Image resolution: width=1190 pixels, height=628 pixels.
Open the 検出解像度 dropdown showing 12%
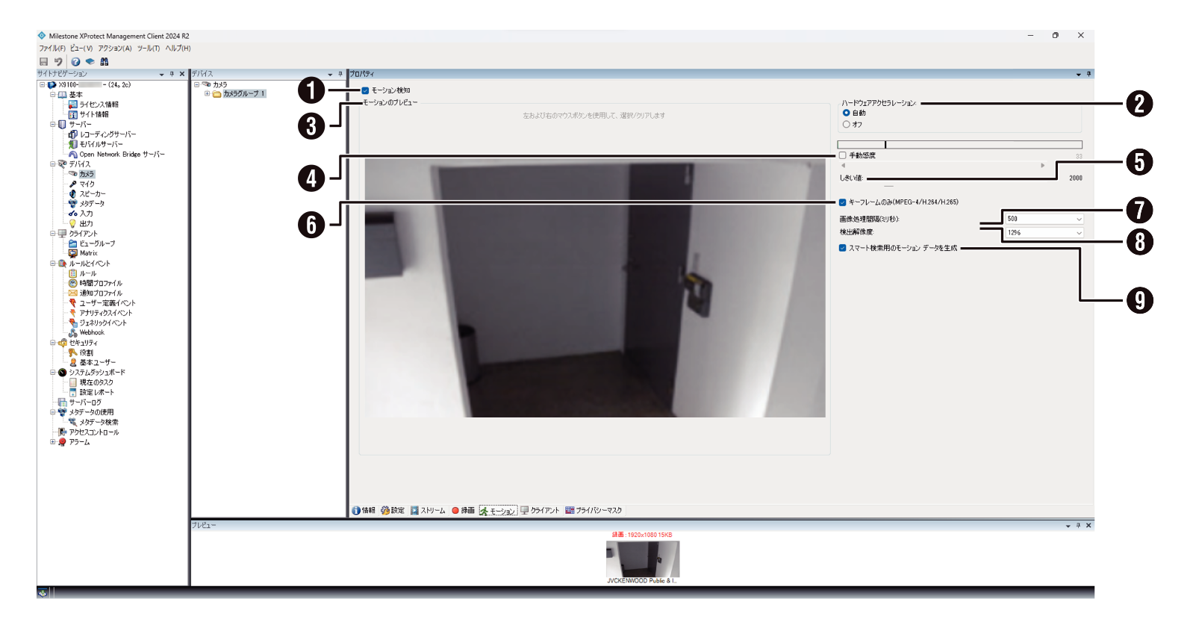pyautogui.click(x=1044, y=233)
